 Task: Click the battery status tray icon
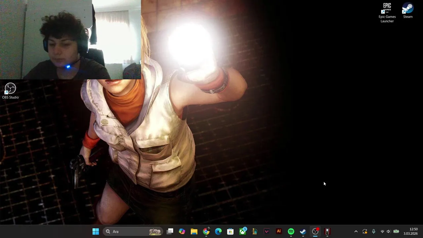pos(396,231)
